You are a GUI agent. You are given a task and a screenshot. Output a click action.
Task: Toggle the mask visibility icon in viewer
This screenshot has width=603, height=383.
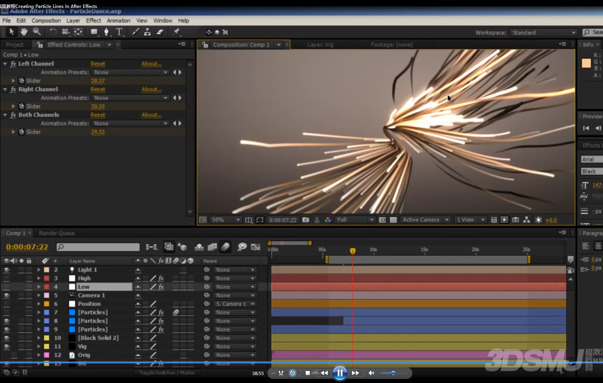click(x=260, y=220)
